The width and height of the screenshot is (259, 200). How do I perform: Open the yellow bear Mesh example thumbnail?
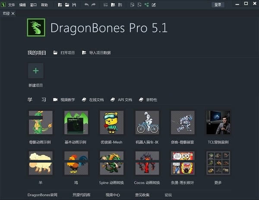(112, 123)
